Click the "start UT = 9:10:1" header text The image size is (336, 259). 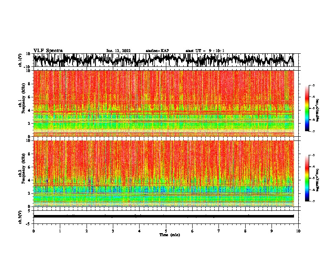click(205, 51)
